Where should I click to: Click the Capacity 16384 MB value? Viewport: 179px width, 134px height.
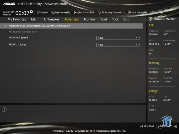(154, 82)
